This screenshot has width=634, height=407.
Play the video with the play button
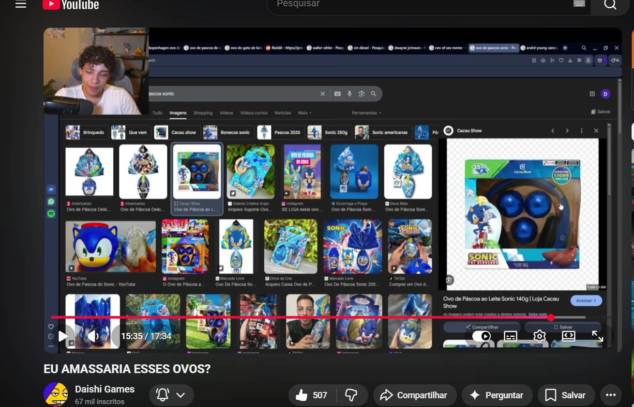[63, 336]
